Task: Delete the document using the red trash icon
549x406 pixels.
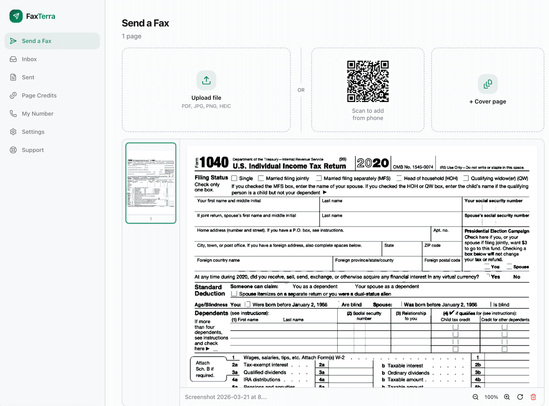Action: 533,397
